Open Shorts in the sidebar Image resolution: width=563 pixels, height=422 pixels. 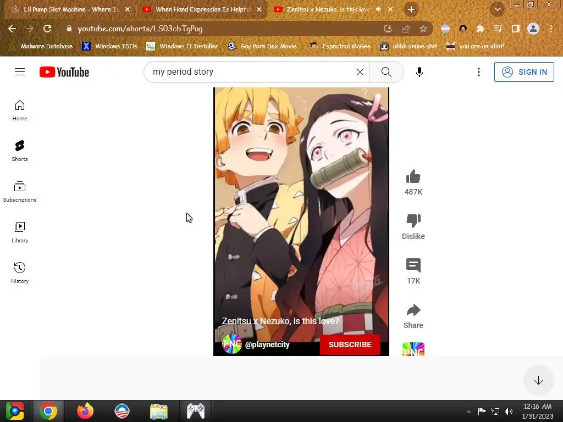(x=20, y=151)
